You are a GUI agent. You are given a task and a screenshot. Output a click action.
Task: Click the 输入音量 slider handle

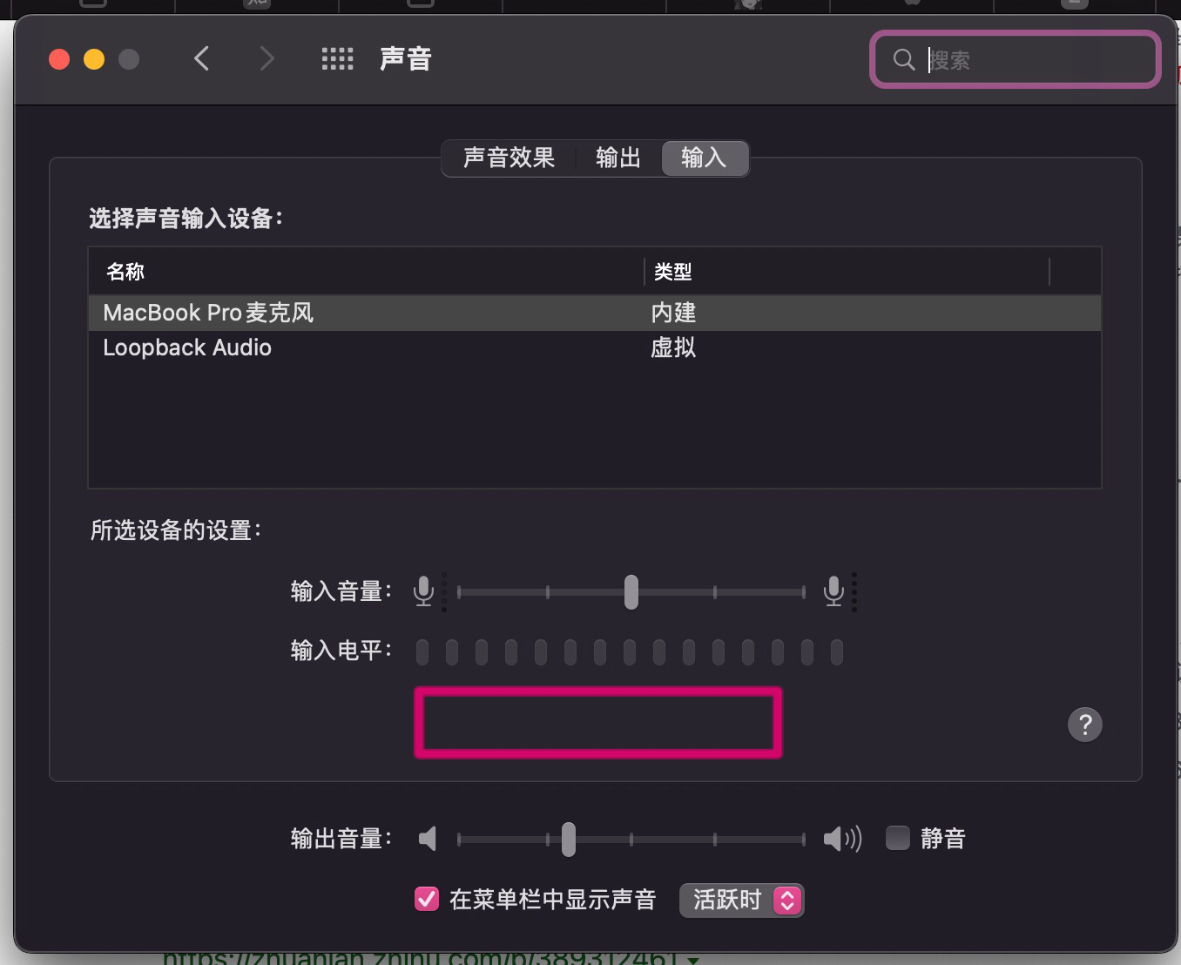click(631, 592)
